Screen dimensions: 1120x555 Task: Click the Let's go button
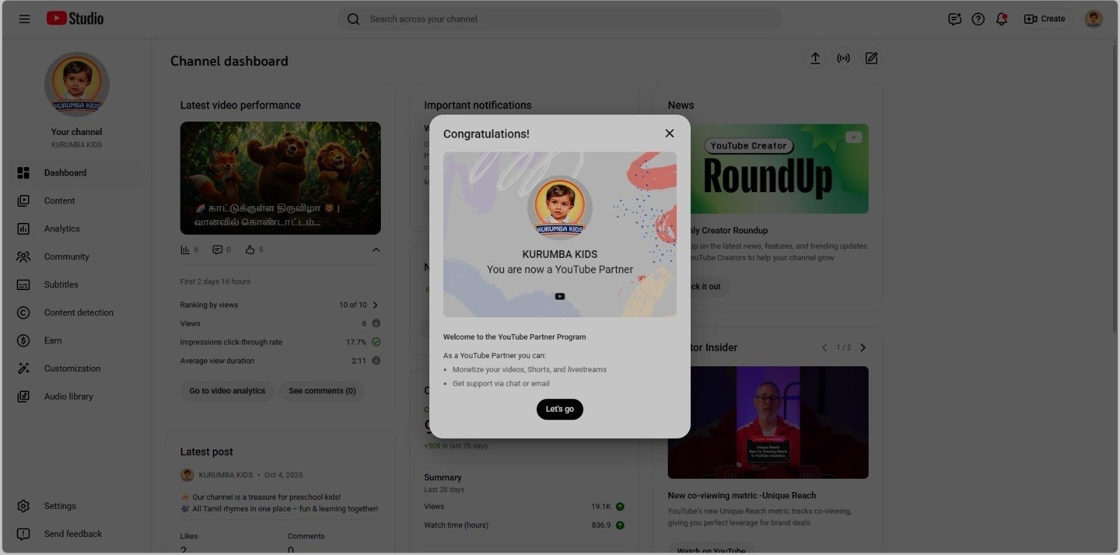[560, 409]
